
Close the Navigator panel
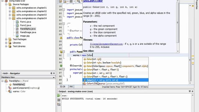click(54, 73)
